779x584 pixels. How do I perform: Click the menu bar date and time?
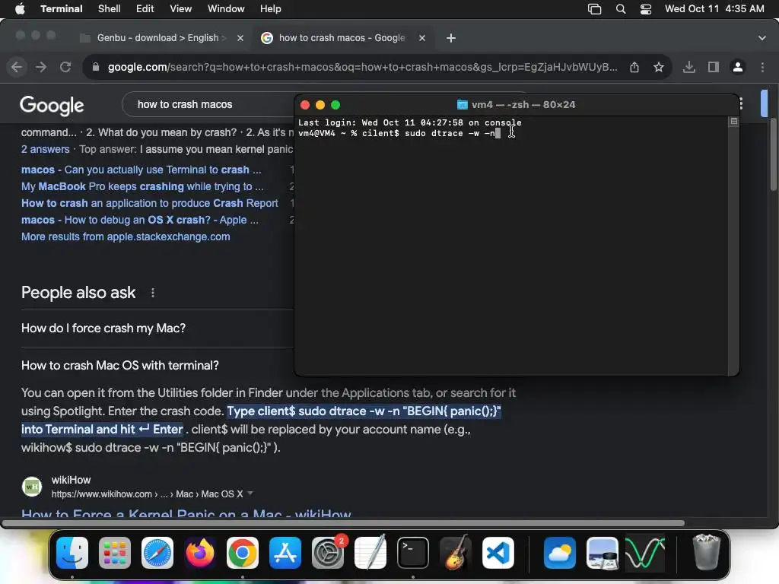[714, 9]
